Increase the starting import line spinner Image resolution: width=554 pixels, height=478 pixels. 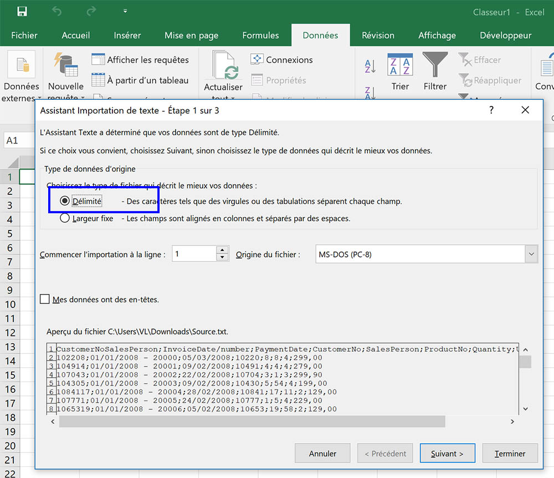[x=223, y=250]
